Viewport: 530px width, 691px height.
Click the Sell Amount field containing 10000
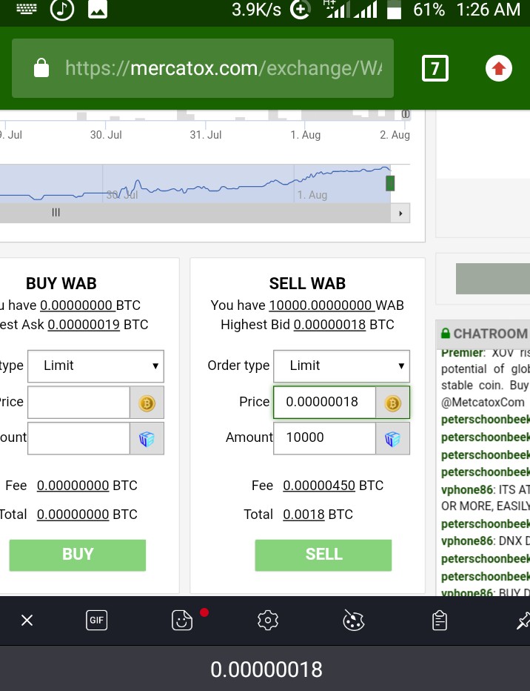point(325,438)
